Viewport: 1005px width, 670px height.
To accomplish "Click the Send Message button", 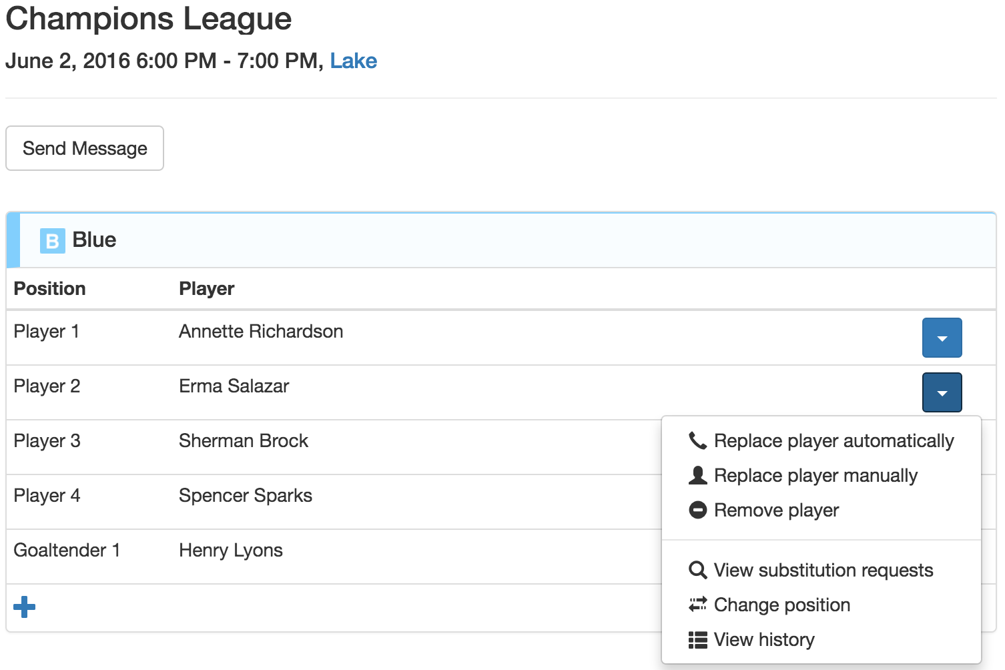I will (x=85, y=148).
